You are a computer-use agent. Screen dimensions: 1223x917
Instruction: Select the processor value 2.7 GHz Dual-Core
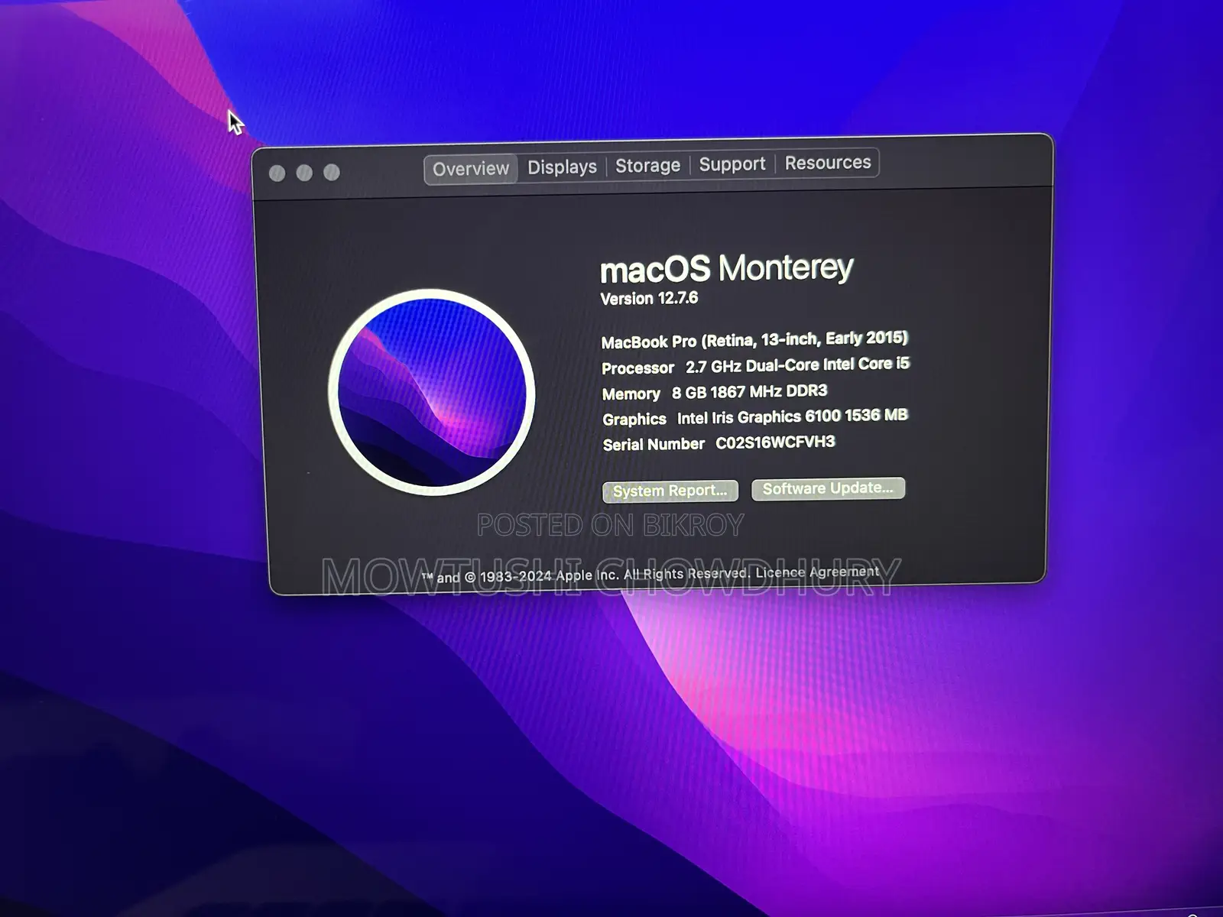tap(797, 365)
